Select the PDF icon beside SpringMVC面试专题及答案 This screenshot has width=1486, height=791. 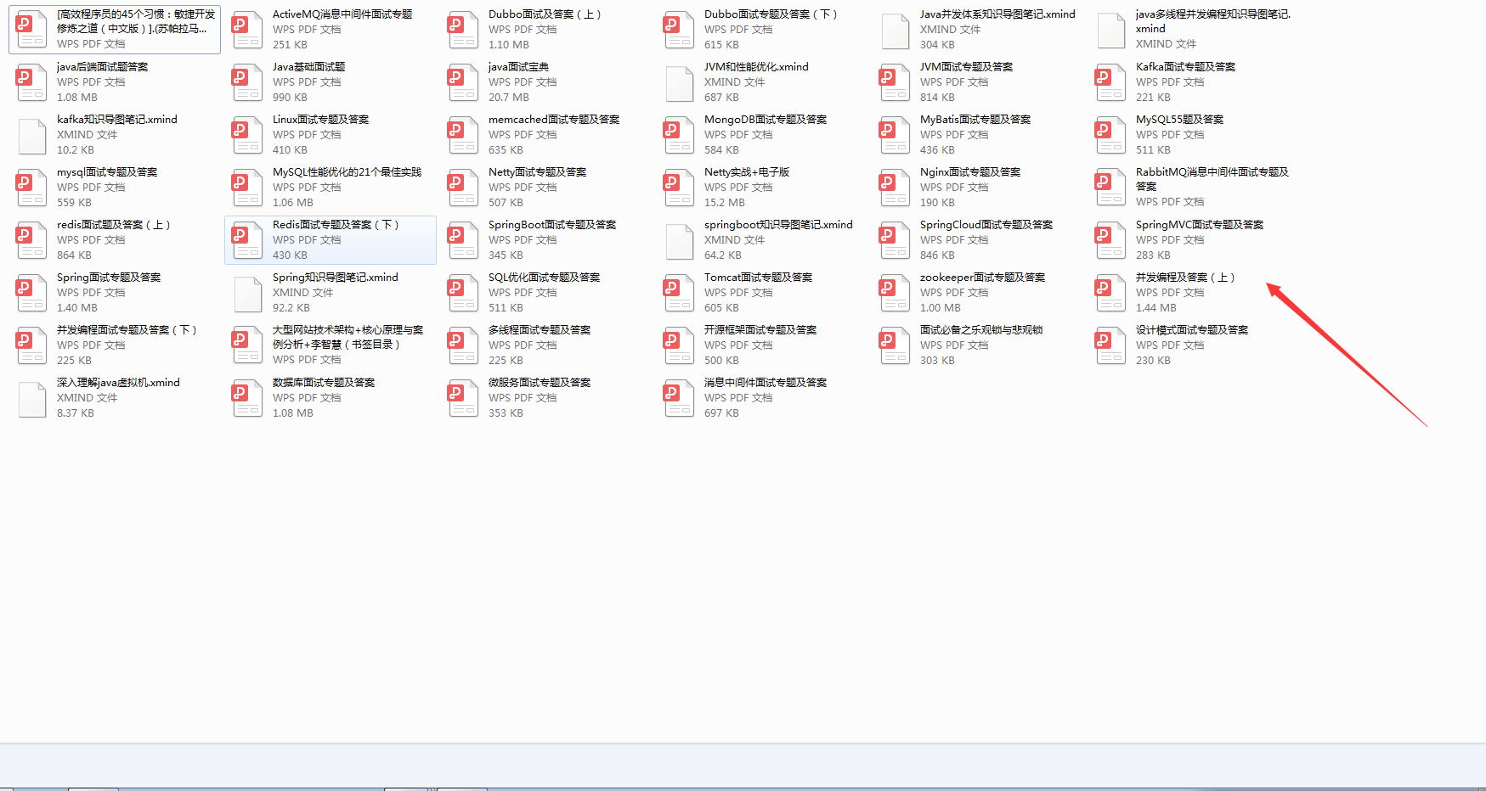click(1110, 240)
